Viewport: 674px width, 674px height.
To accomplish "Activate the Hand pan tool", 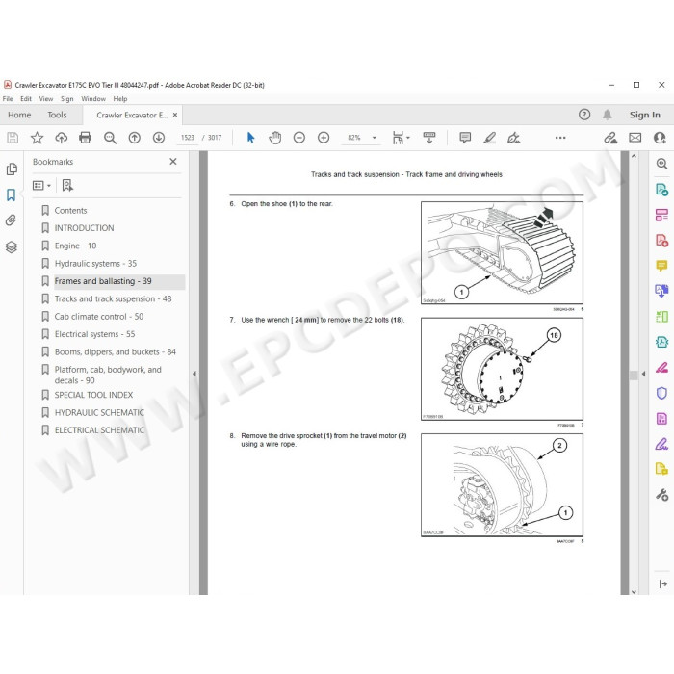I will click(275, 138).
